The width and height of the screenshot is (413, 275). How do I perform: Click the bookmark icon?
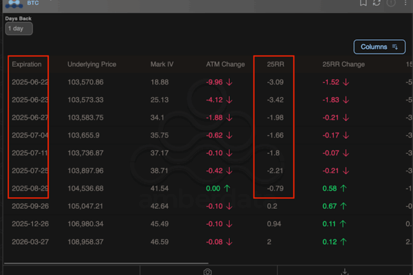[363, 3]
